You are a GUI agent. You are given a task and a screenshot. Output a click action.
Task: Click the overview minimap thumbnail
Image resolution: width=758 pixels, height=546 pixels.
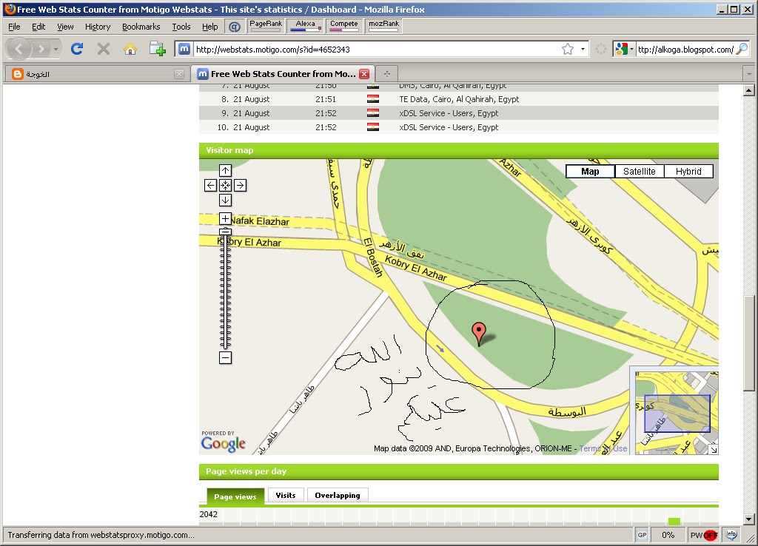(x=677, y=413)
